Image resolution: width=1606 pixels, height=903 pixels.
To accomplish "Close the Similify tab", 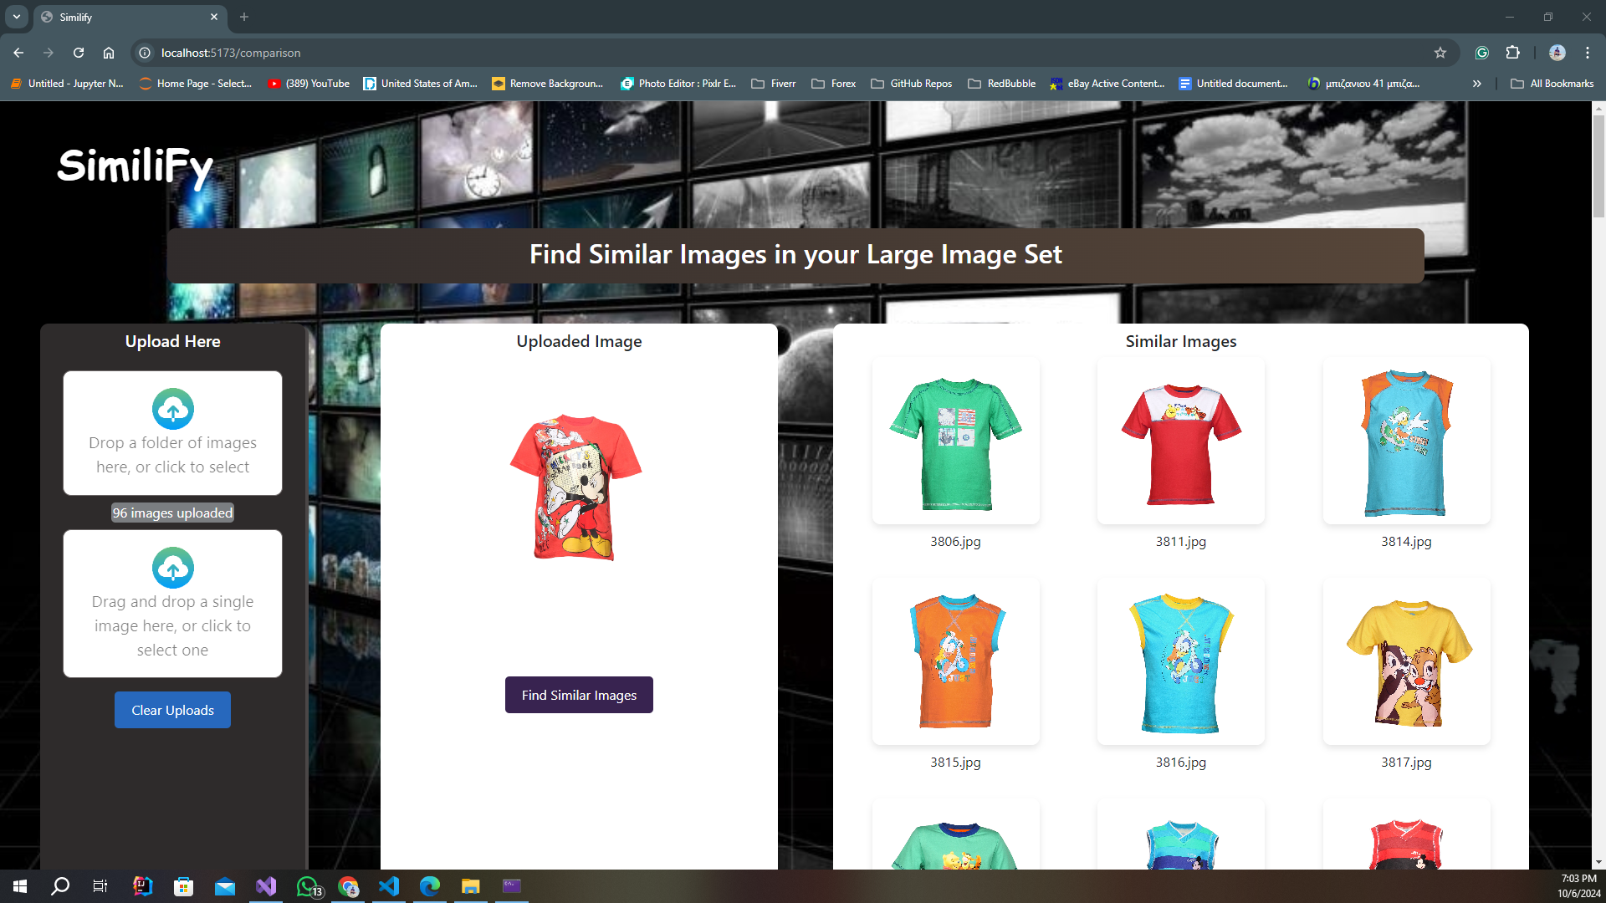I will (214, 17).
